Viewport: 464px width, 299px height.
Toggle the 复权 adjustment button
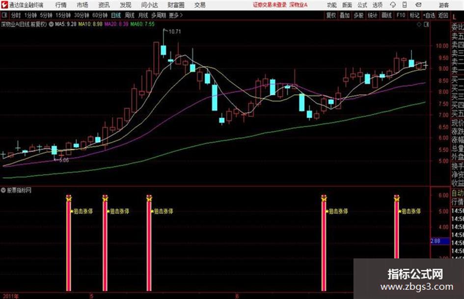coord(331,15)
